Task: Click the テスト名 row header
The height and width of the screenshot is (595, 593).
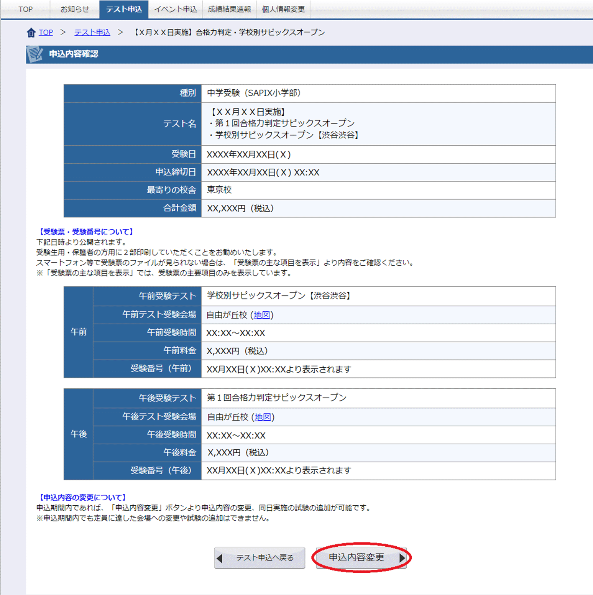Action: pyautogui.click(x=133, y=123)
